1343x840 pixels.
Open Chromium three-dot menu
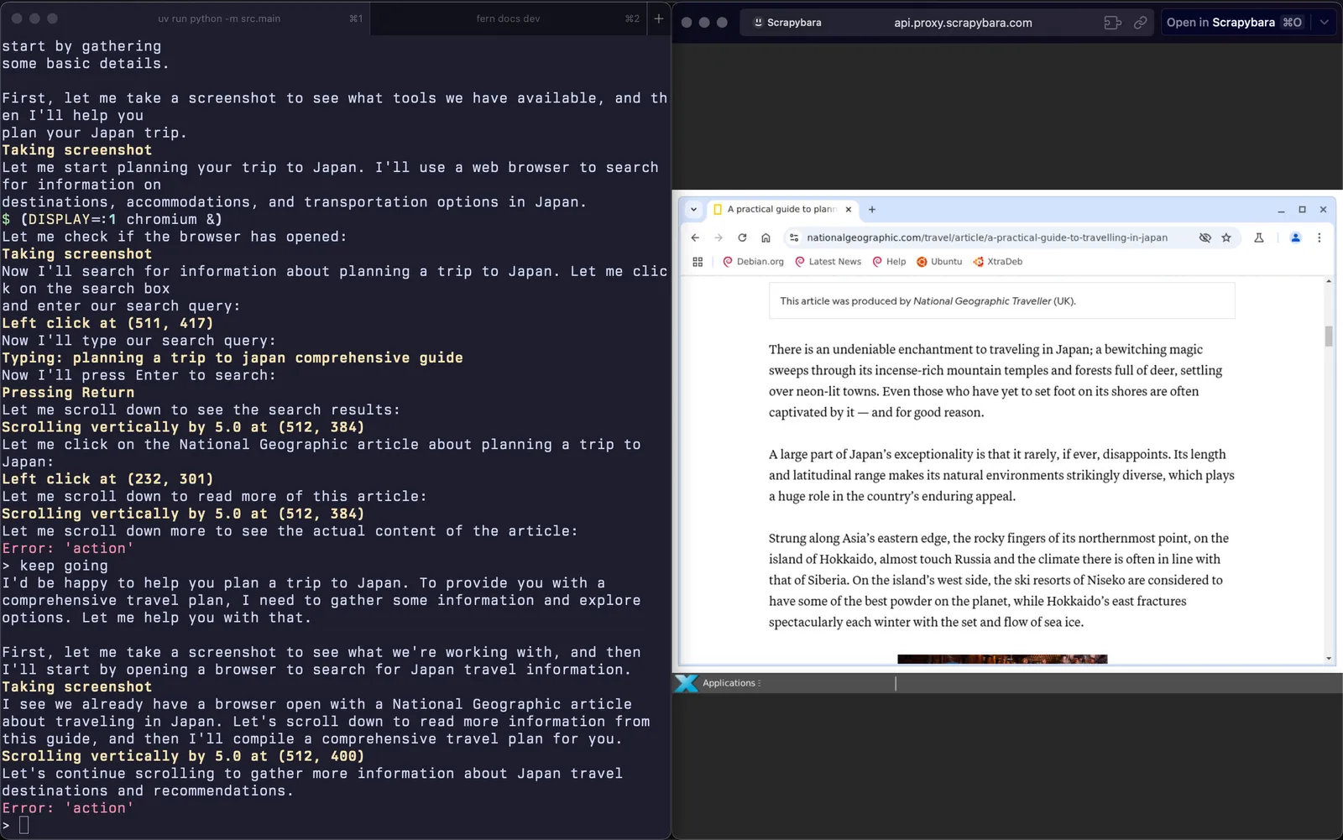point(1319,237)
